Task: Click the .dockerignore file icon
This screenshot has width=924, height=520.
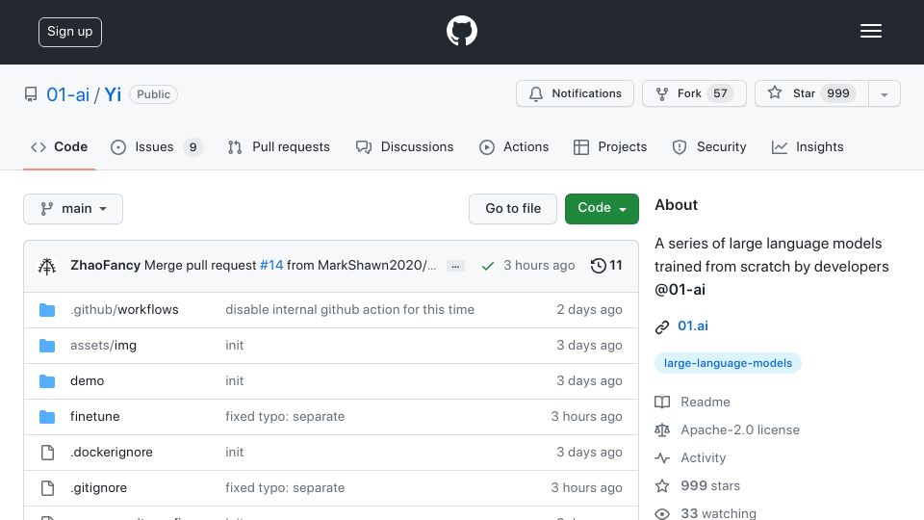Action: pyautogui.click(x=47, y=453)
